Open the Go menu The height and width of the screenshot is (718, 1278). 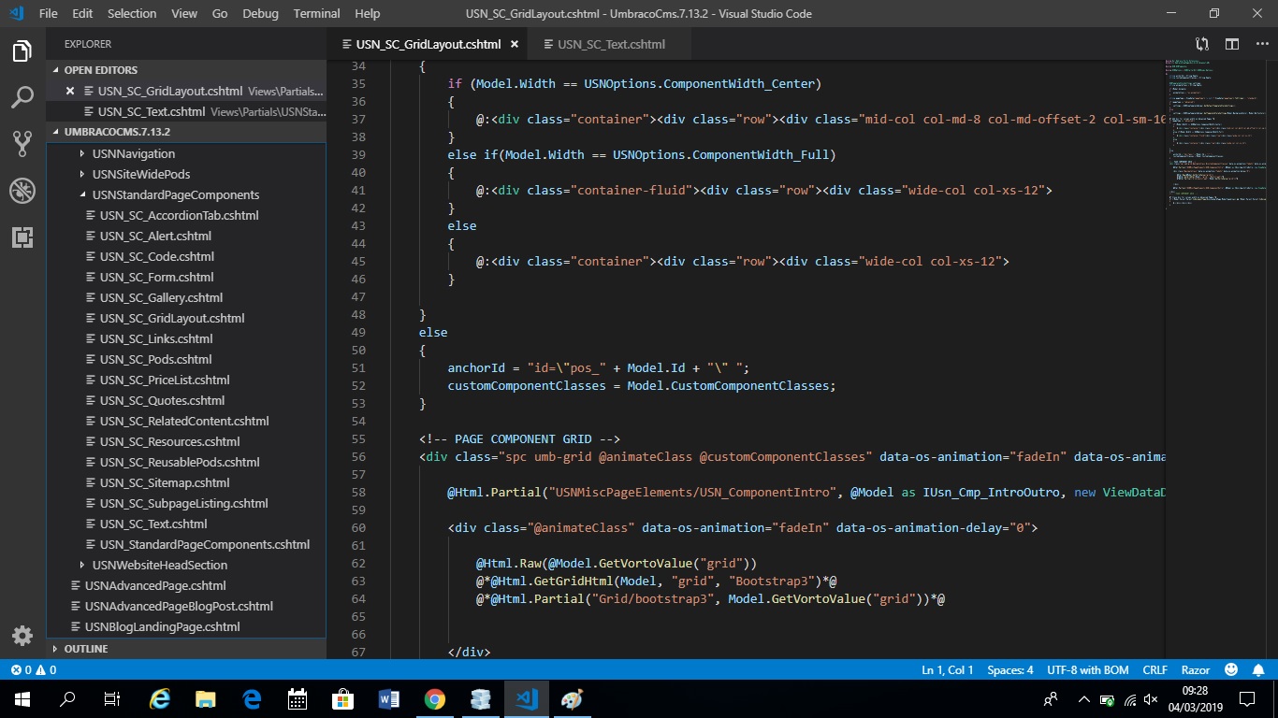tap(220, 13)
